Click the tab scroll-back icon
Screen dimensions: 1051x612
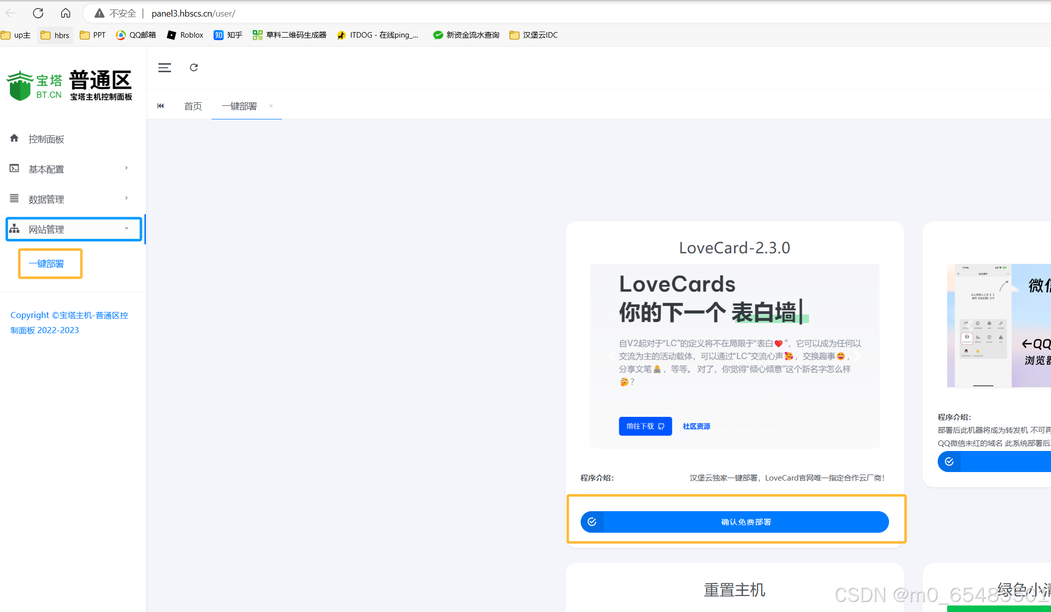coord(160,106)
